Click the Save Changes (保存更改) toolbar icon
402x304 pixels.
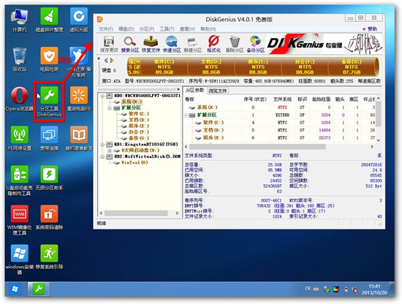(109, 44)
